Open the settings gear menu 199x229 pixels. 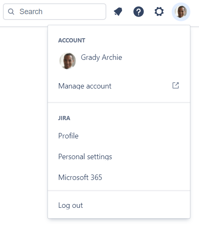pyautogui.click(x=159, y=12)
